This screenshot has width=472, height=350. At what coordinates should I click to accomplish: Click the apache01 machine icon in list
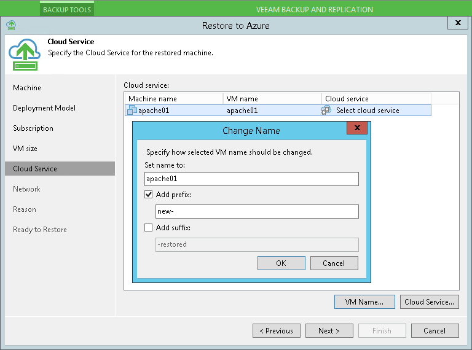point(132,110)
